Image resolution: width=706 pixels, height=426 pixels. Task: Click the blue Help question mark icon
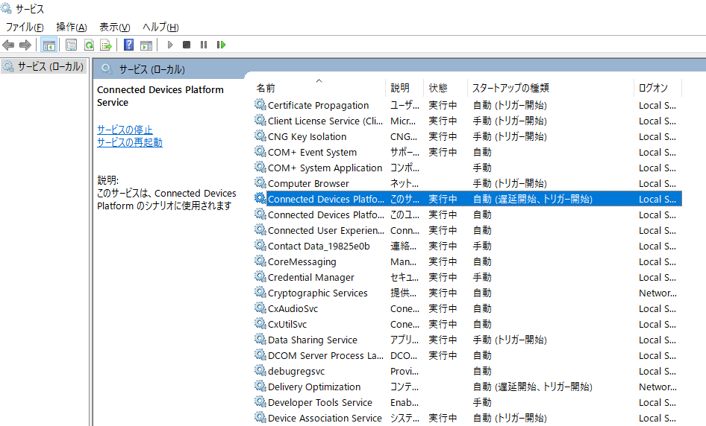(129, 45)
